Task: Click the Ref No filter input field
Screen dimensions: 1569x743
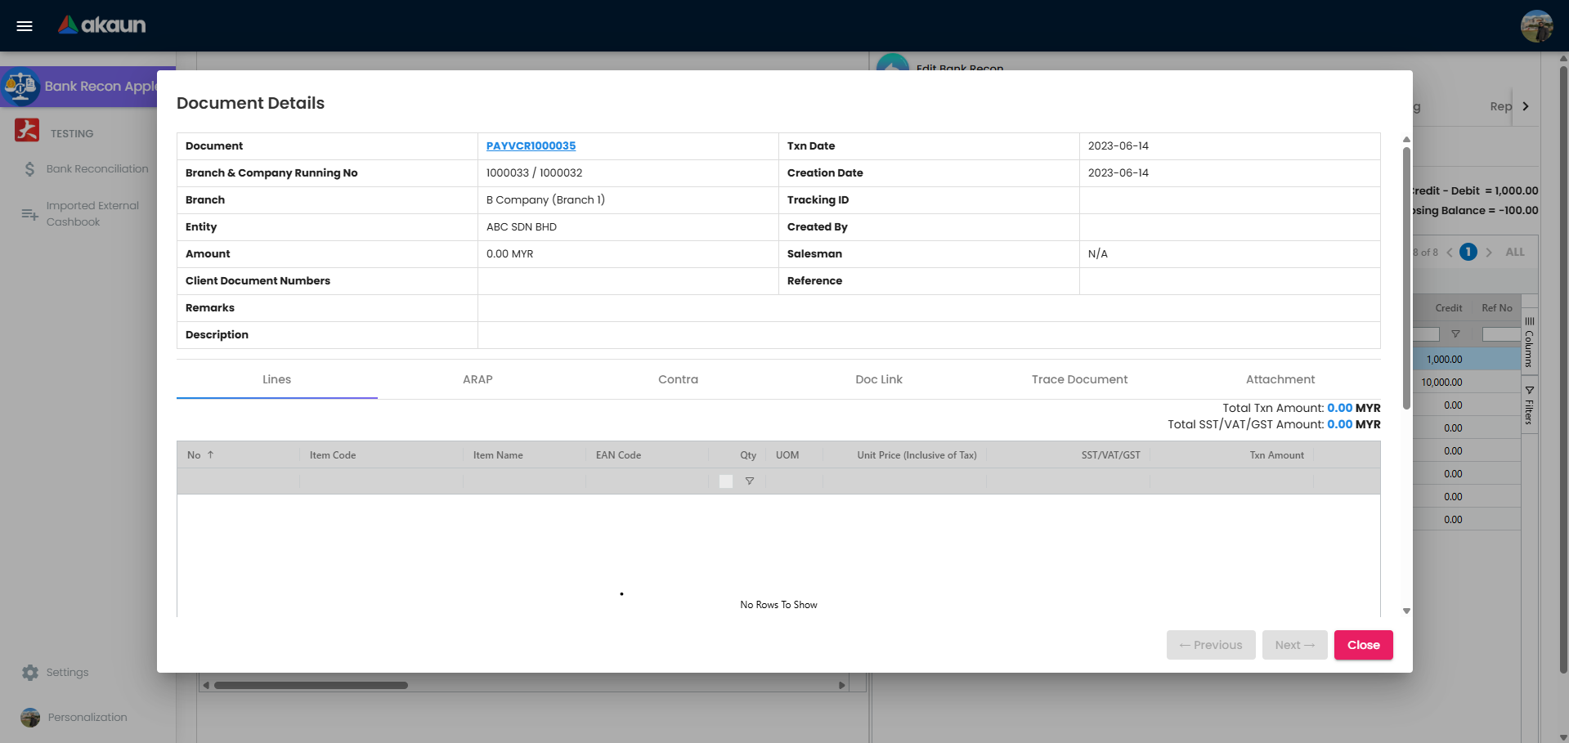Action: coord(1501,334)
